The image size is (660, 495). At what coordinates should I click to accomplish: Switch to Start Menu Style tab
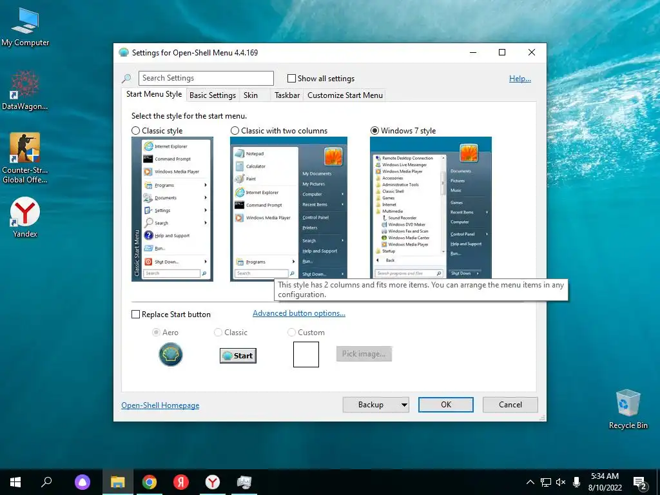pyautogui.click(x=154, y=94)
